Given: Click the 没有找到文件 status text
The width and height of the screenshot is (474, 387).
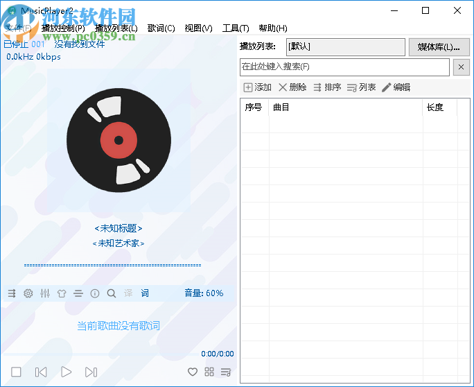Looking at the screenshot, I should [x=80, y=44].
